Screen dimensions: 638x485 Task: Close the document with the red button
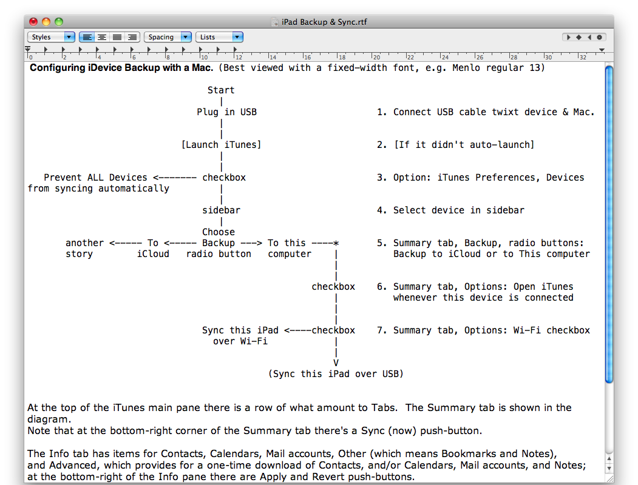click(x=33, y=22)
